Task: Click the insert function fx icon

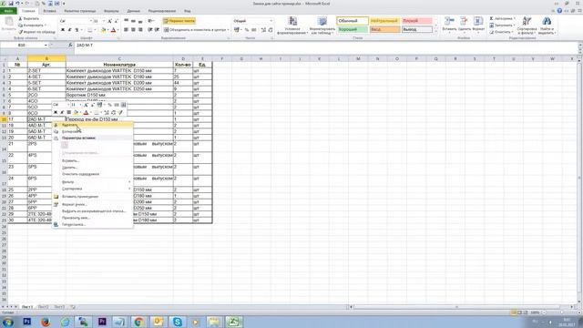Action: pyautogui.click(x=70, y=46)
